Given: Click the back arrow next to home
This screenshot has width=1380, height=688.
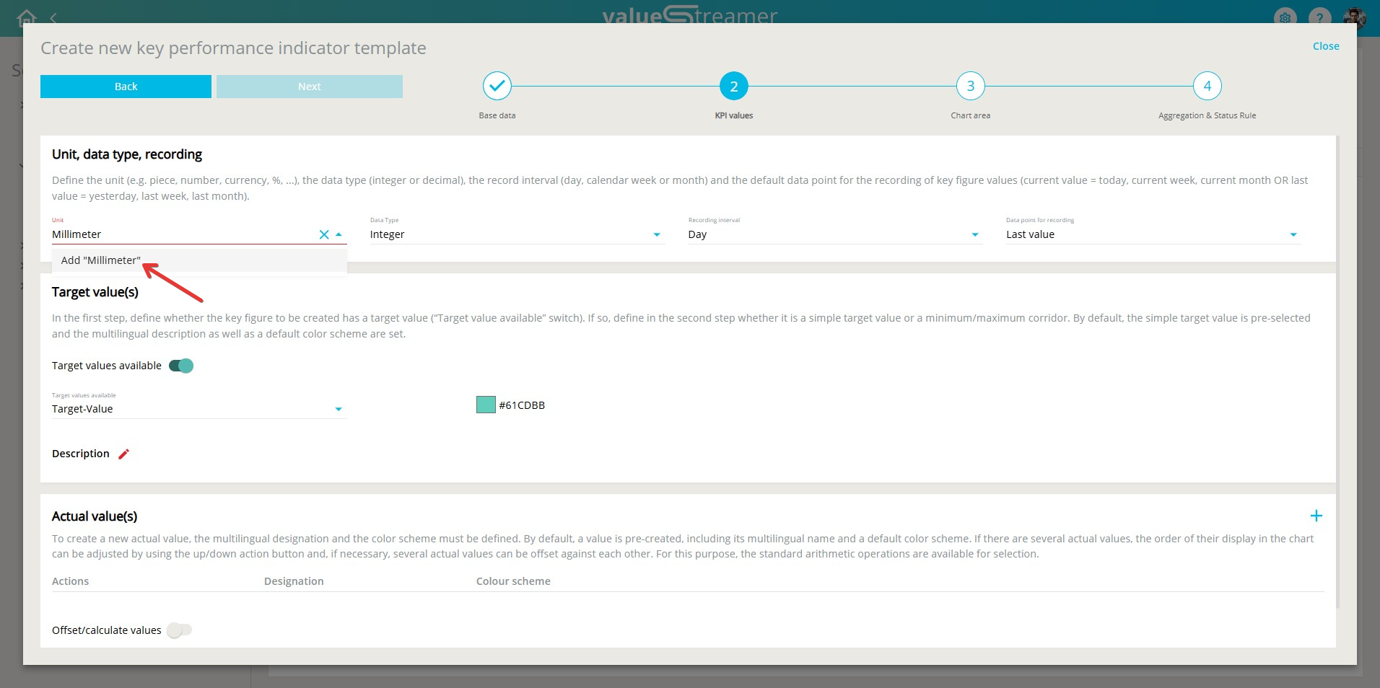Looking at the screenshot, I should coord(53,17).
